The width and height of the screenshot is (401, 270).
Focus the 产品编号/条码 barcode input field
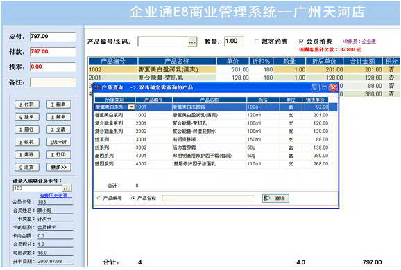(x=163, y=42)
